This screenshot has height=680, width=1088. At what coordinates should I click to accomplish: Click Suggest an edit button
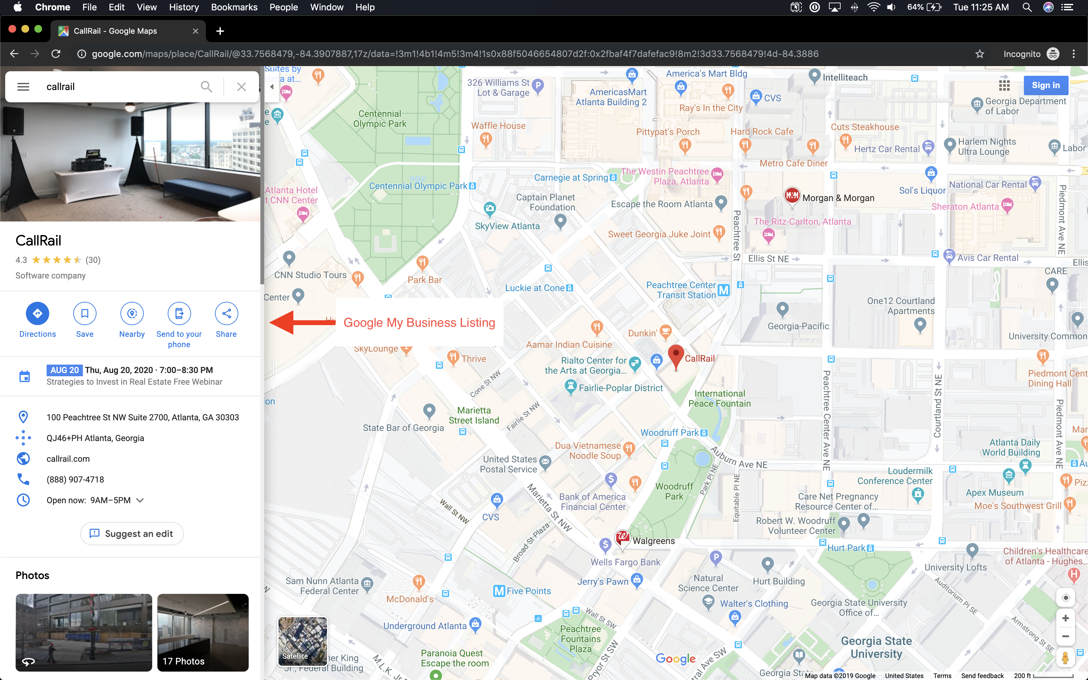click(132, 533)
